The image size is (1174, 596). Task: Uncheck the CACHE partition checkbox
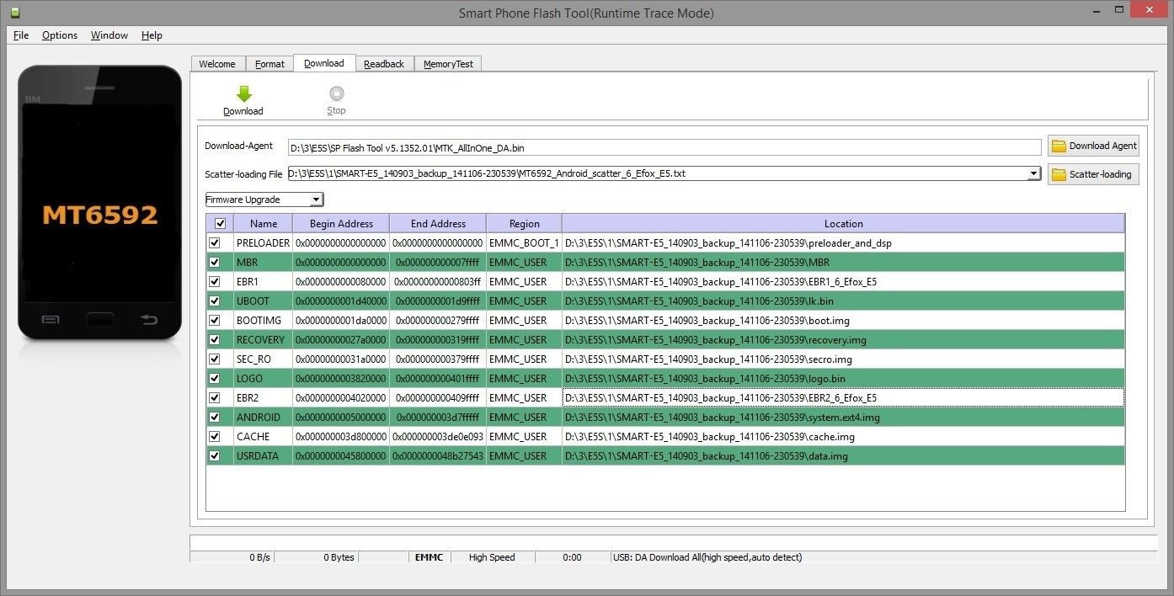click(215, 436)
